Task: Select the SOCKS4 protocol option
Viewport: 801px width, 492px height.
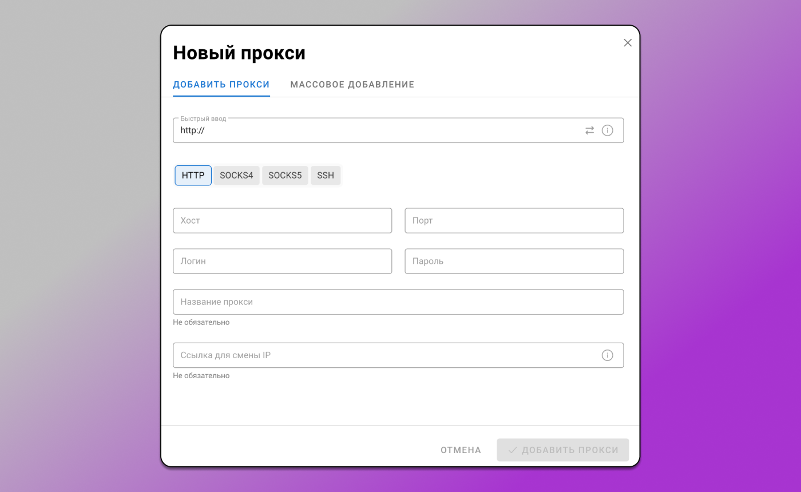Action: pyautogui.click(x=236, y=175)
